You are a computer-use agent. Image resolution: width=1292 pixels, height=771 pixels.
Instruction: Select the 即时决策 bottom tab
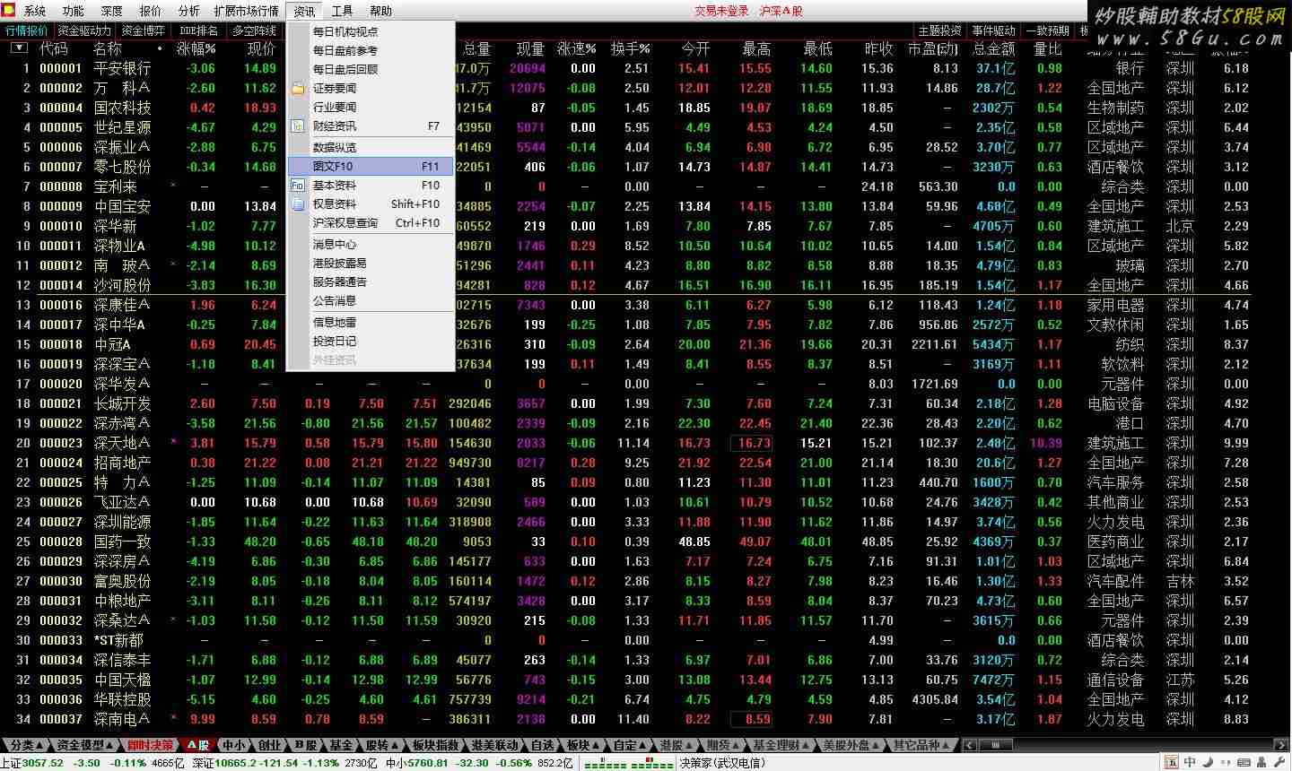[x=150, y=745]
